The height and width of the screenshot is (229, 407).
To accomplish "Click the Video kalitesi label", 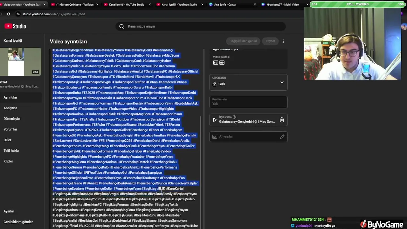I will pyautogui.click(x=221, y=57).
